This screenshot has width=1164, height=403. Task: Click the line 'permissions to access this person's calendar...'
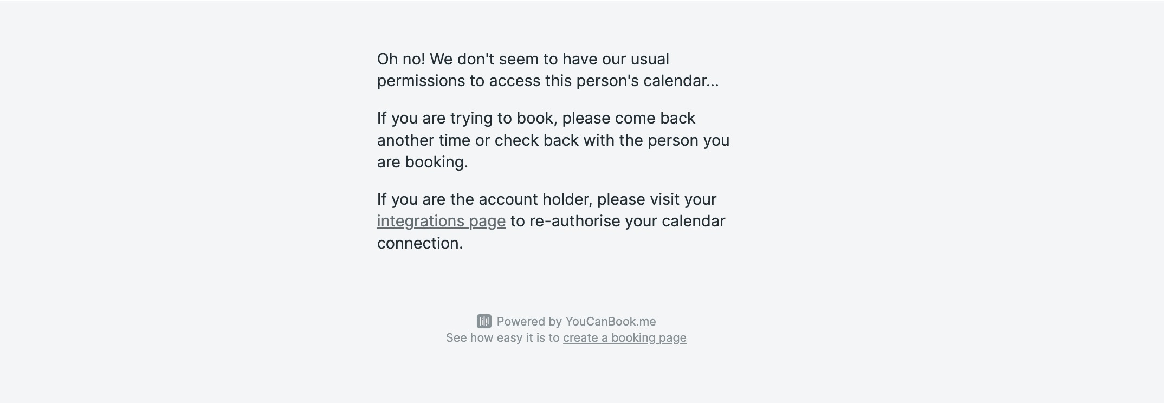(x=547, y=81)
